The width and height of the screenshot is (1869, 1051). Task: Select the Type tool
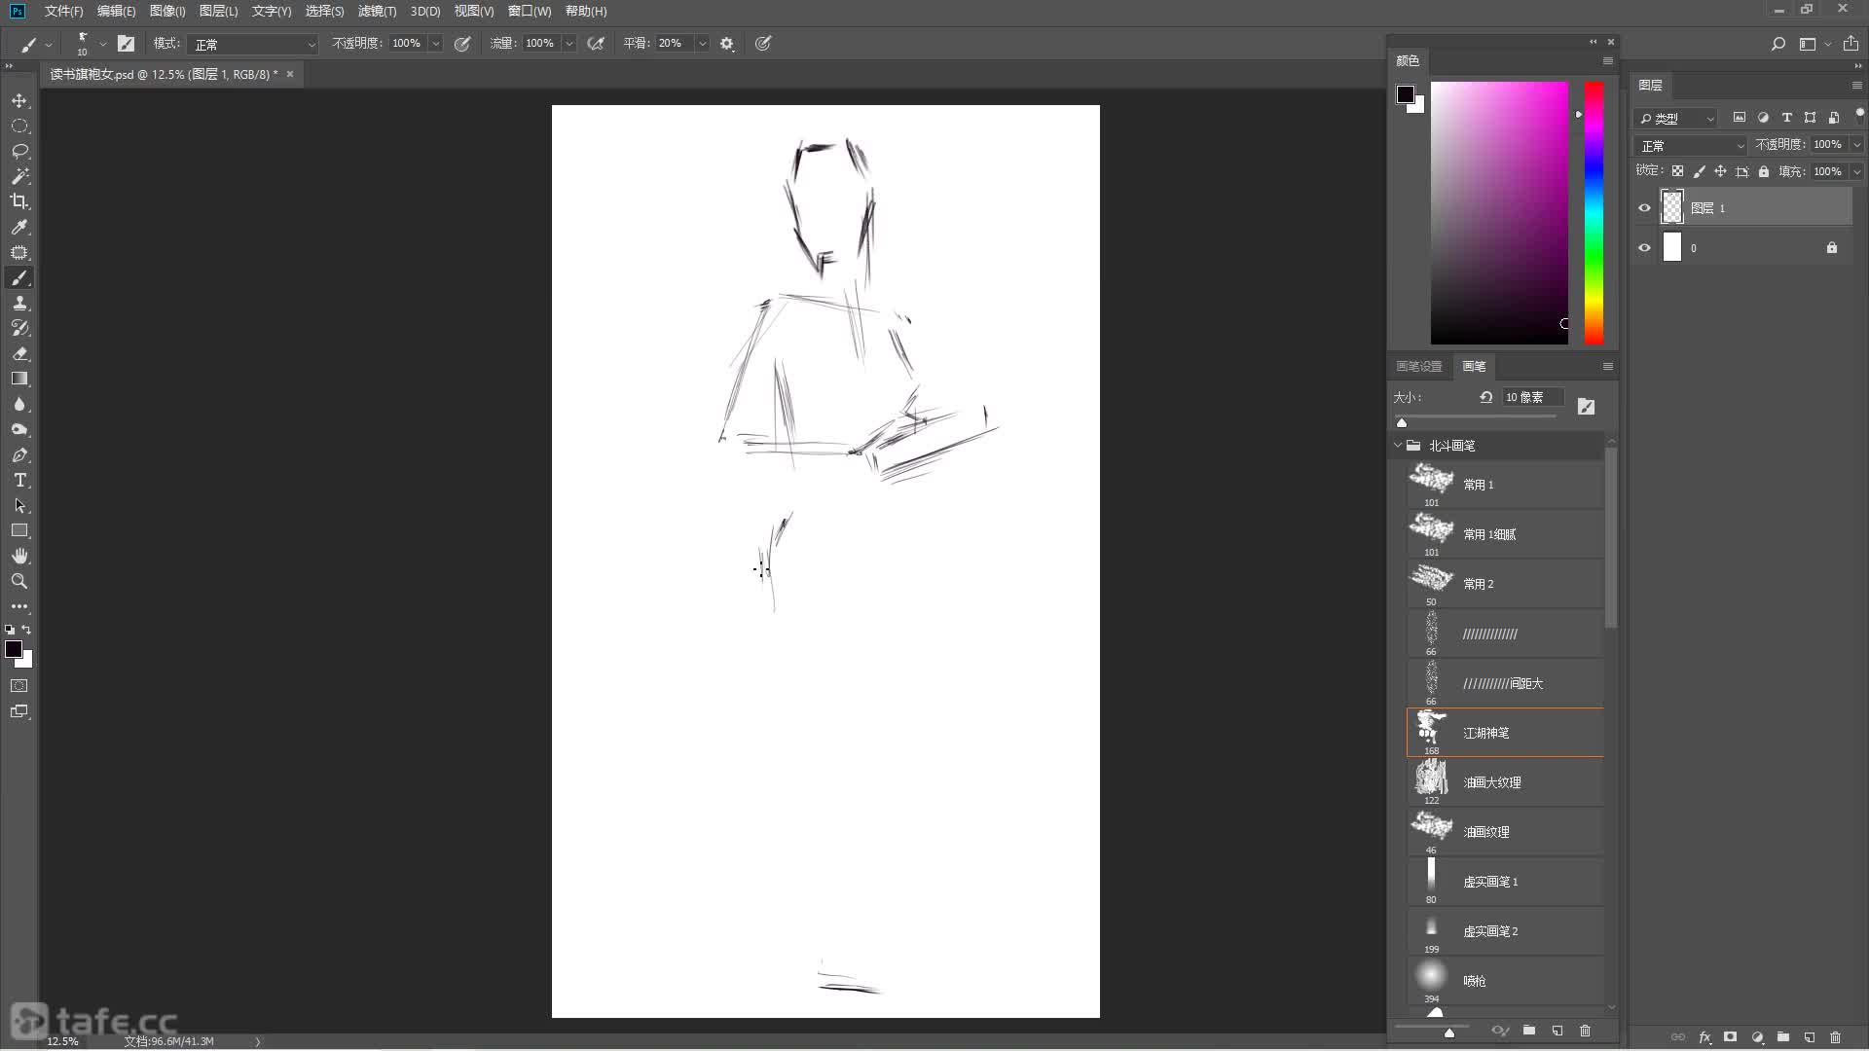(x=19, y=481)
